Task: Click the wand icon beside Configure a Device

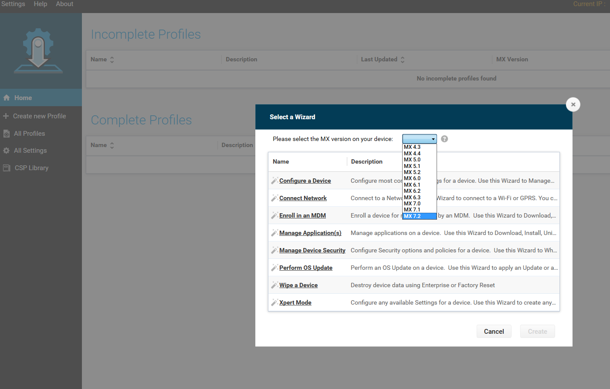Action: click(x=274, y=181)
